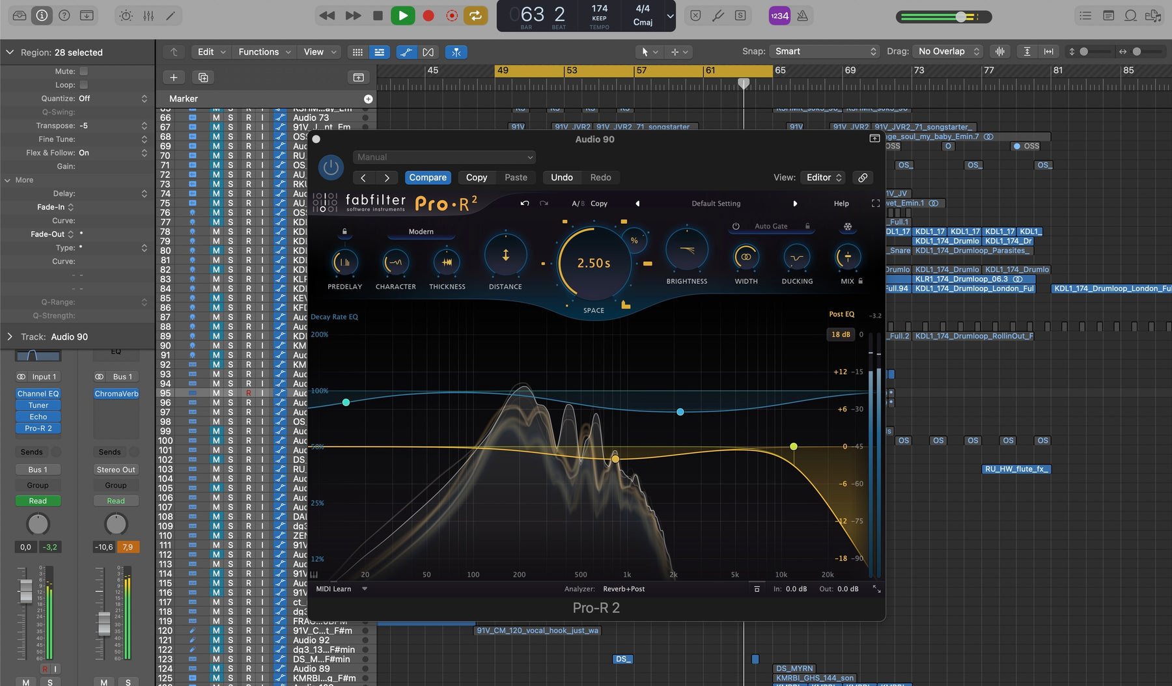Collapse the Region inspector disclosure arrow
The width and height of the screenshot is (1172, 686).
10,52
